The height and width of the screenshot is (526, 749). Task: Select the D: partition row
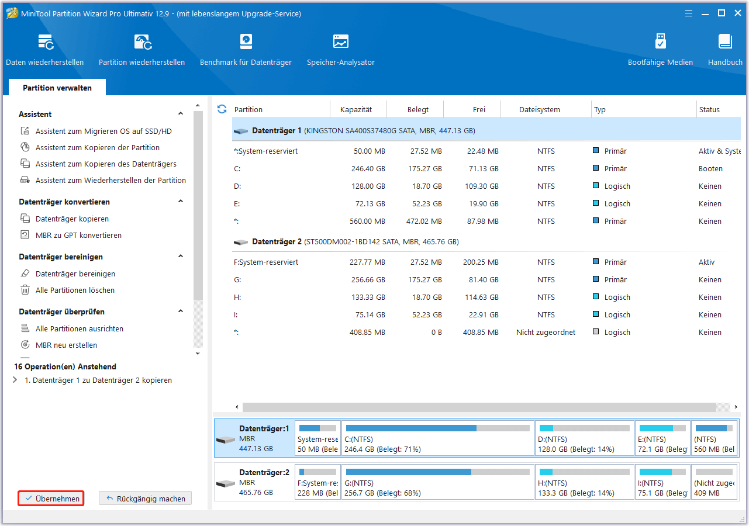[486, 186]
